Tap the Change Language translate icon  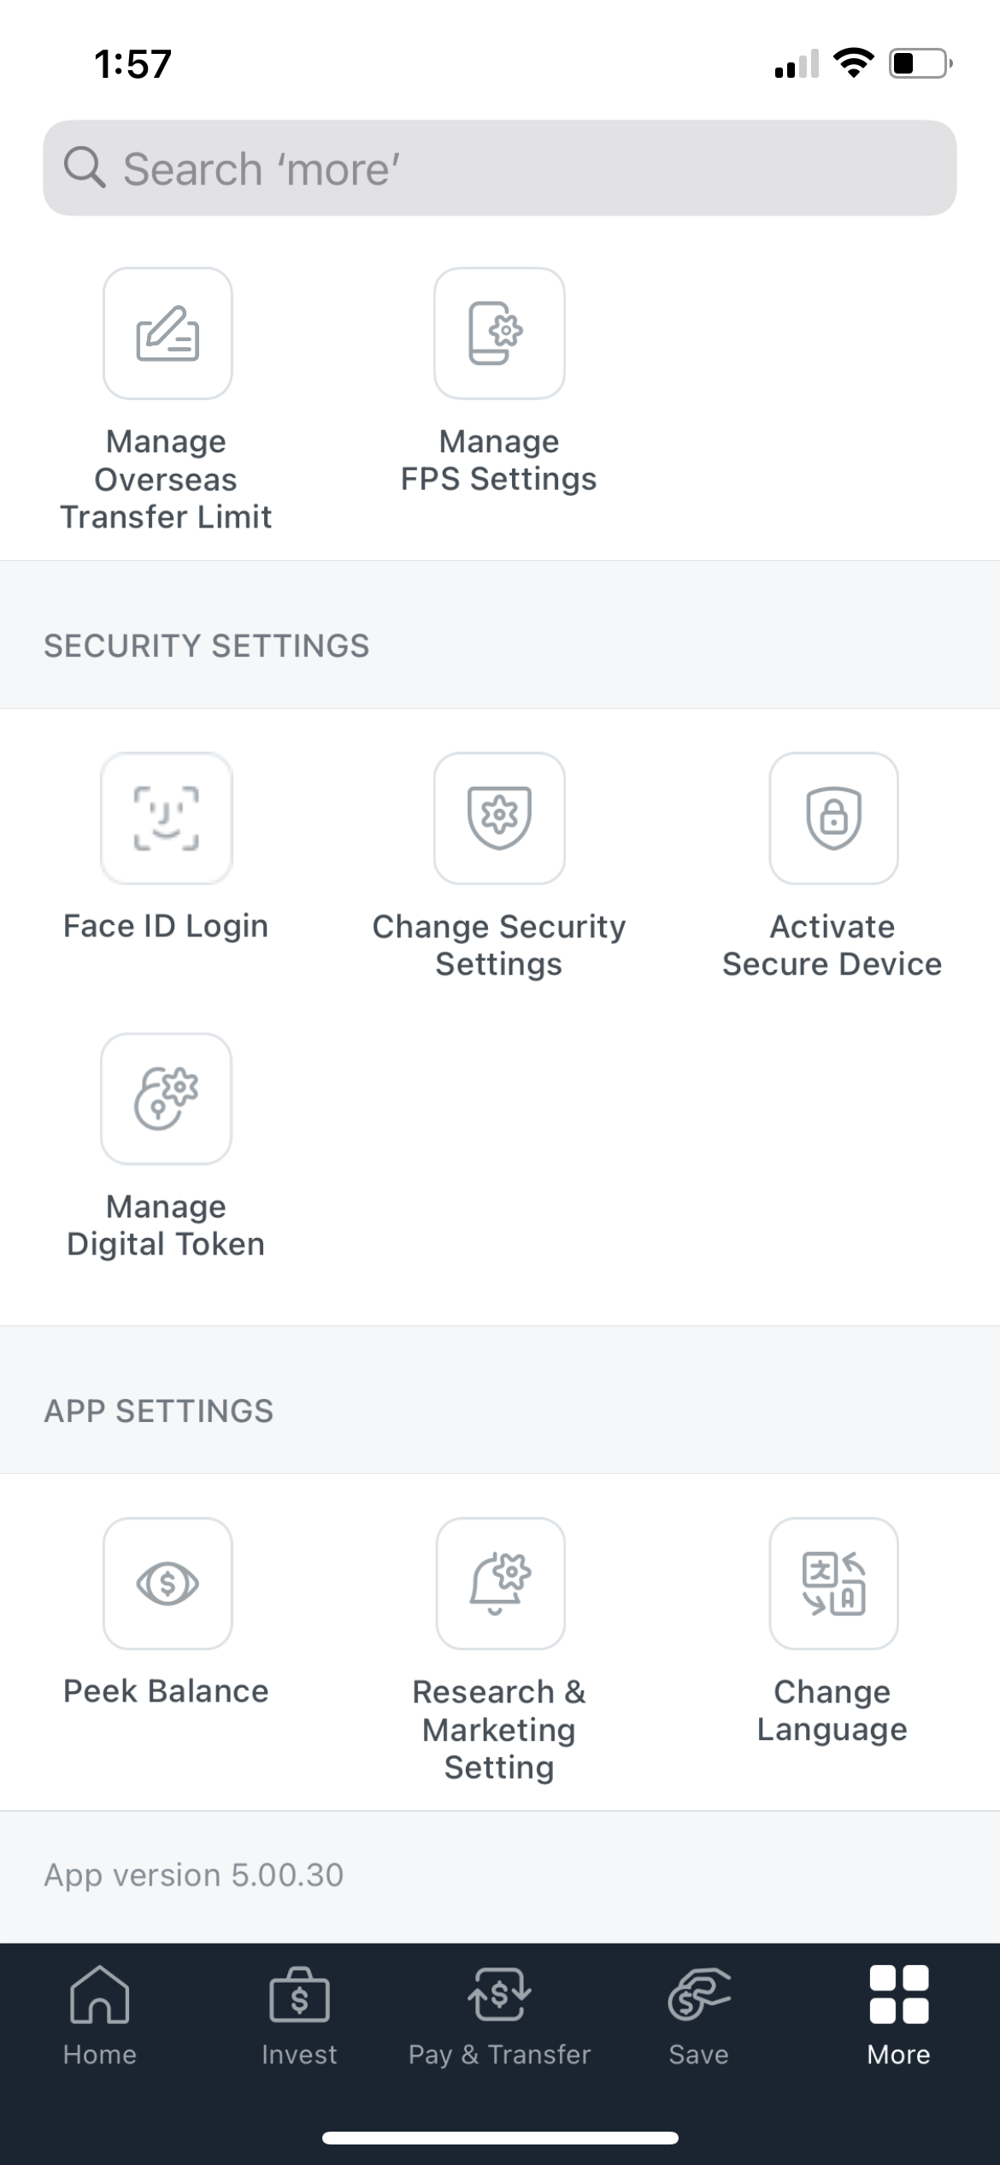(833, 1584)
